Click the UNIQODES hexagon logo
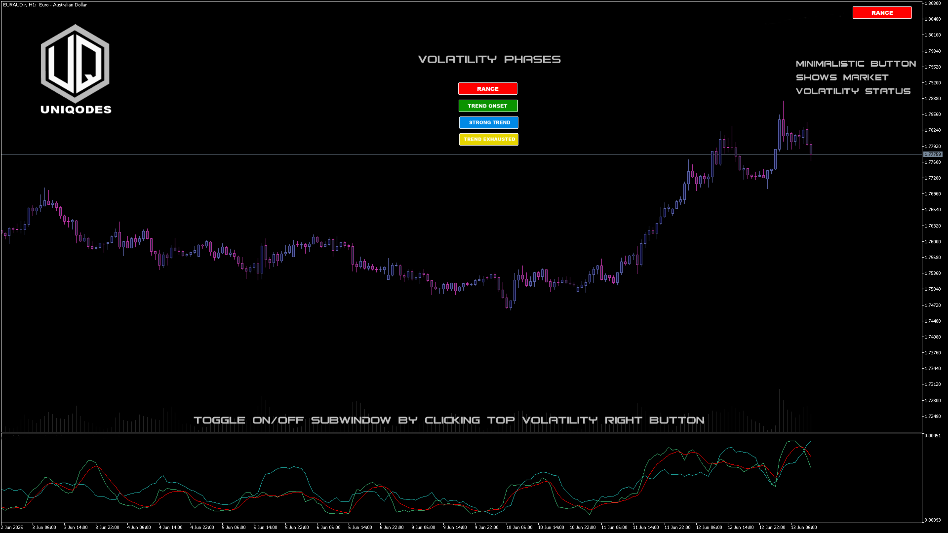Image resolution: width=948 pixels, height=533 pixels. tap(75, 64)
